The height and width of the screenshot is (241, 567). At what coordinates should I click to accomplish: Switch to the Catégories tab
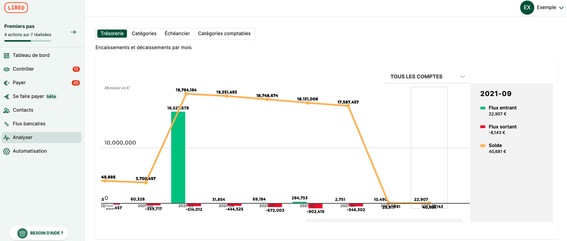click(144, 34)
